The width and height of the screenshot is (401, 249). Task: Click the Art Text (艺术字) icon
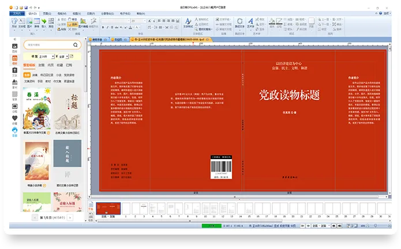[x=250, y=22]
